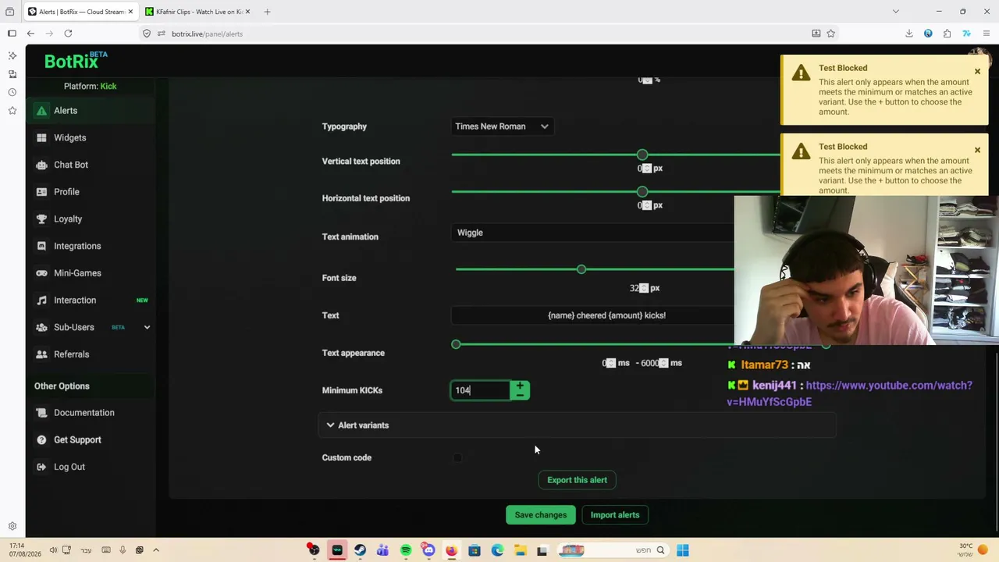Viewport: 999px width, 562px height.
Task: Open the browser sidebar toggle icon
Action: click(x=12, y=34)
